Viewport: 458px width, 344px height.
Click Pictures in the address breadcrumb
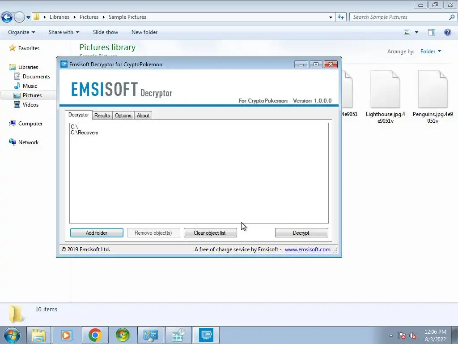[x=89, y=17]
